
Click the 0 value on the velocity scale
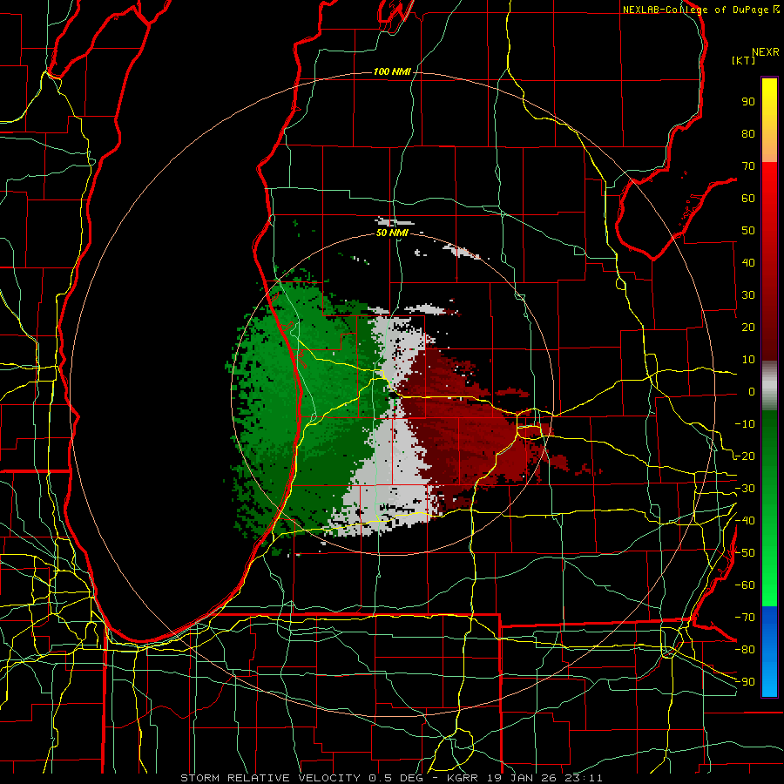(752, 391)
